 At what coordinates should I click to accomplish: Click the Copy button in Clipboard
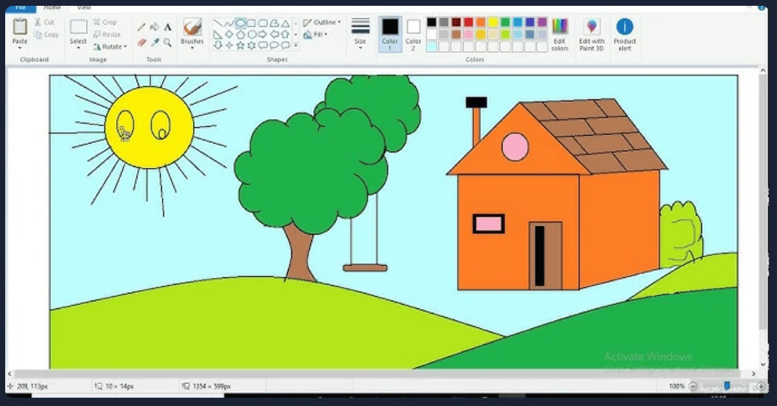coord(47,34)
